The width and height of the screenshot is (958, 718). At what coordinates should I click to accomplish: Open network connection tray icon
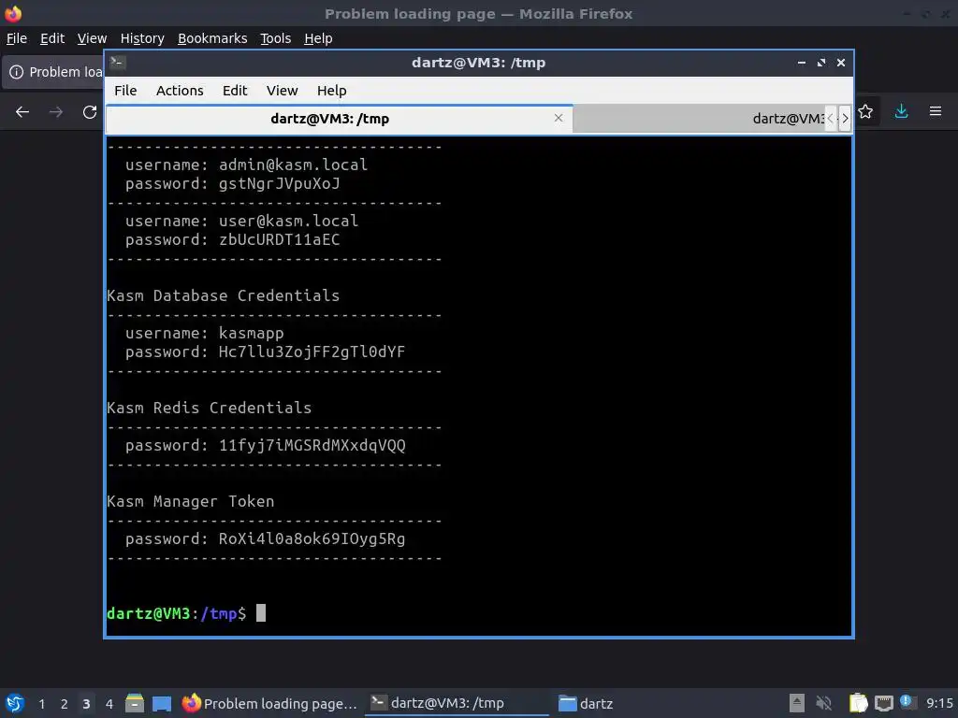883,703
